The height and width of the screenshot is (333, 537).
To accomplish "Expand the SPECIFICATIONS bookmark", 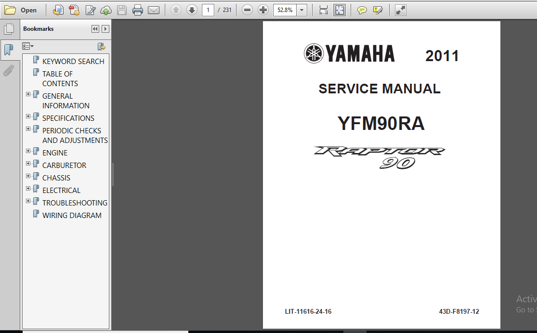I will point(28,116).
